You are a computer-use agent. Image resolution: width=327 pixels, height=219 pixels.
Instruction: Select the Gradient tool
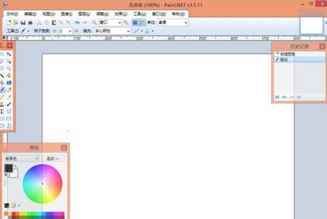(9, 83)
